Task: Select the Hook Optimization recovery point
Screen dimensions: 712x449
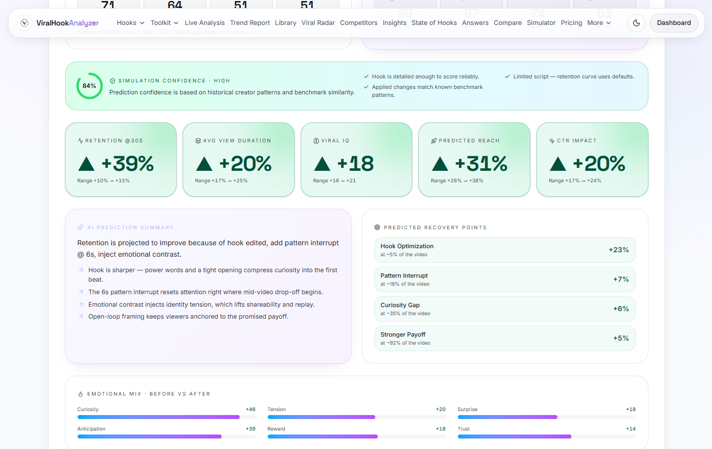Action: [505, 250]
